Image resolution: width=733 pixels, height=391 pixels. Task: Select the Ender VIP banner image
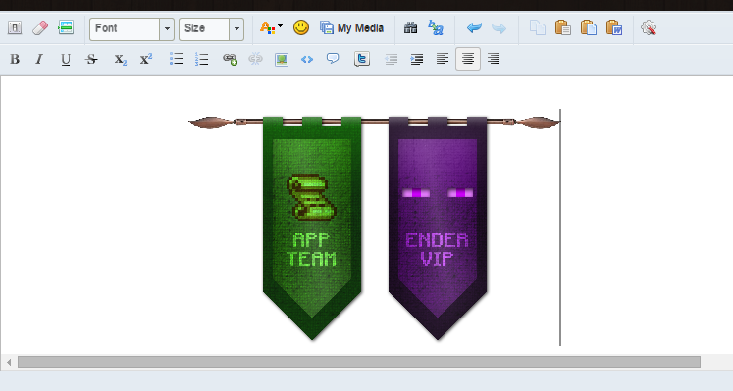438,228
